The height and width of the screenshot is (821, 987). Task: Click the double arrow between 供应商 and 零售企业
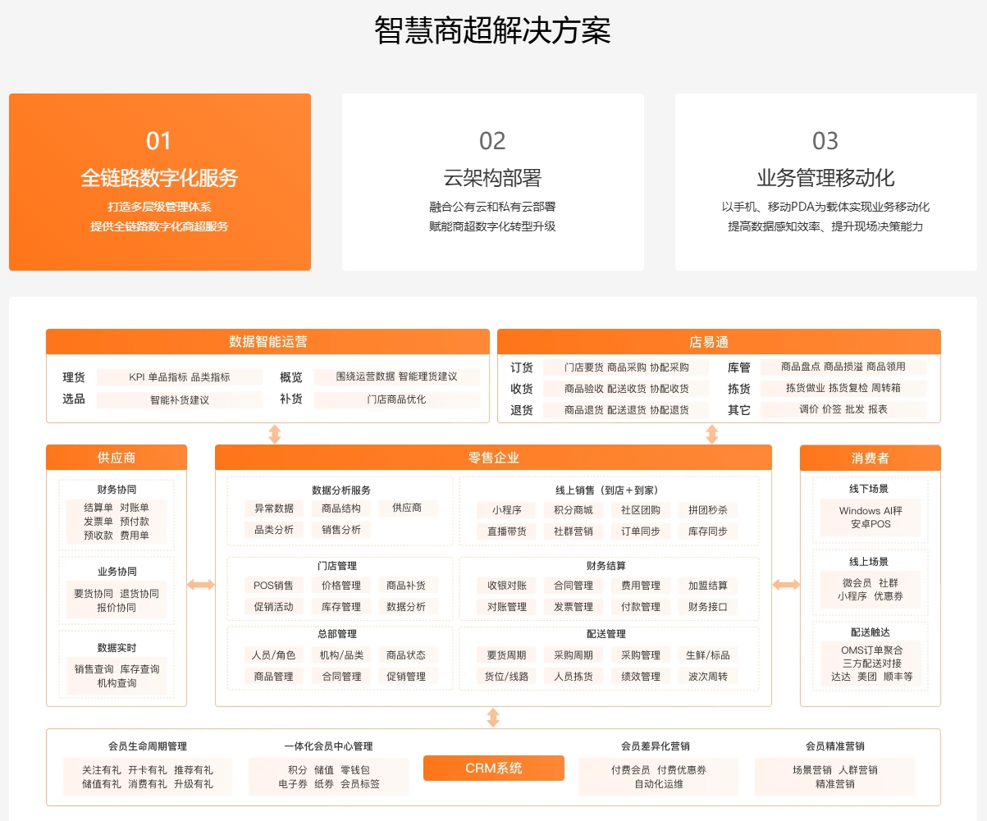[x=201, y=585]
